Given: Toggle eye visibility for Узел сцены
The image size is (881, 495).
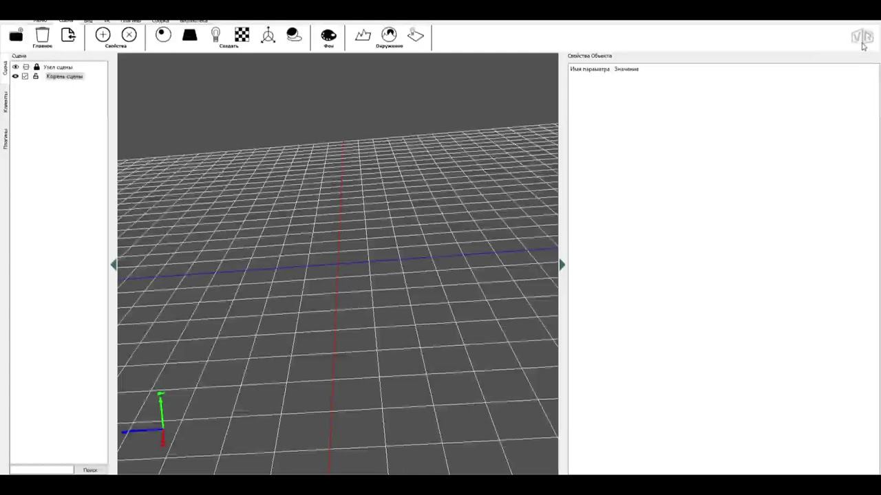Looking at the screenshot, I should (x=15, y=67).
